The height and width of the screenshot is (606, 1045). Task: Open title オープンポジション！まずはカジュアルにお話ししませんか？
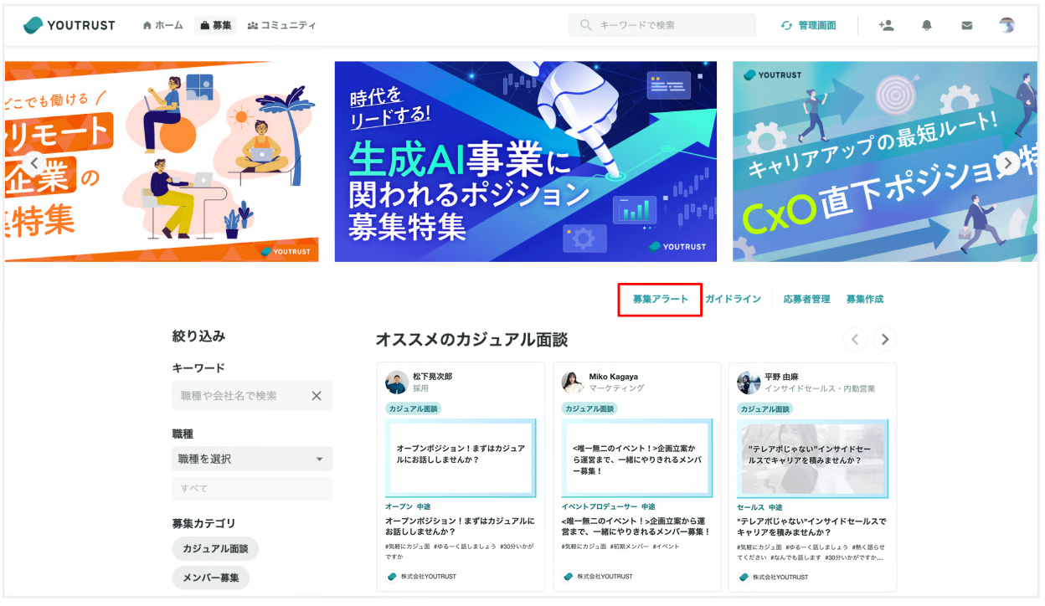click(x=460, y=526)
